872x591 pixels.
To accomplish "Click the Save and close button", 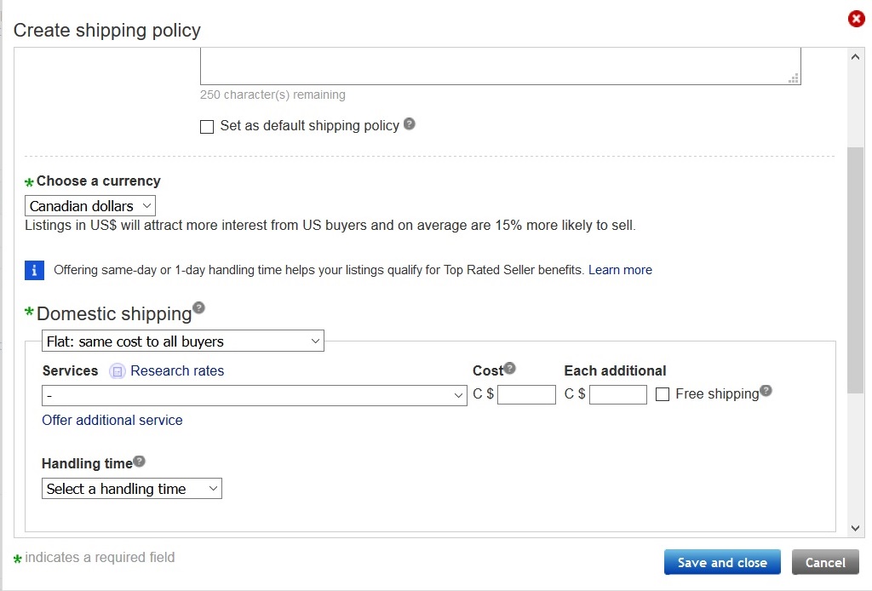I will click(722, 562).
